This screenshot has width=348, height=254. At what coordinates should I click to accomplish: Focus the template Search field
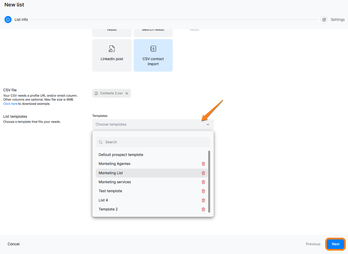(x=153, y=142)
